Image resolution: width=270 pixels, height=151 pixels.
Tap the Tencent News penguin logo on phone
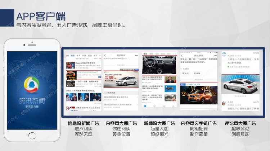[32, 85]
